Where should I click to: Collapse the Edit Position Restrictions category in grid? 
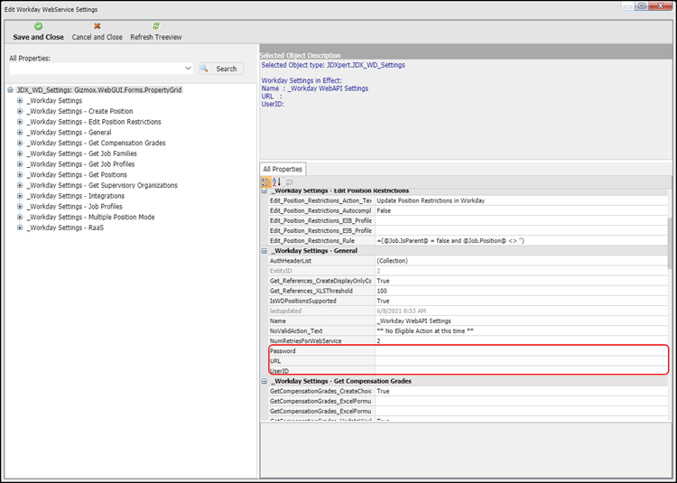[x=264, y=190]
